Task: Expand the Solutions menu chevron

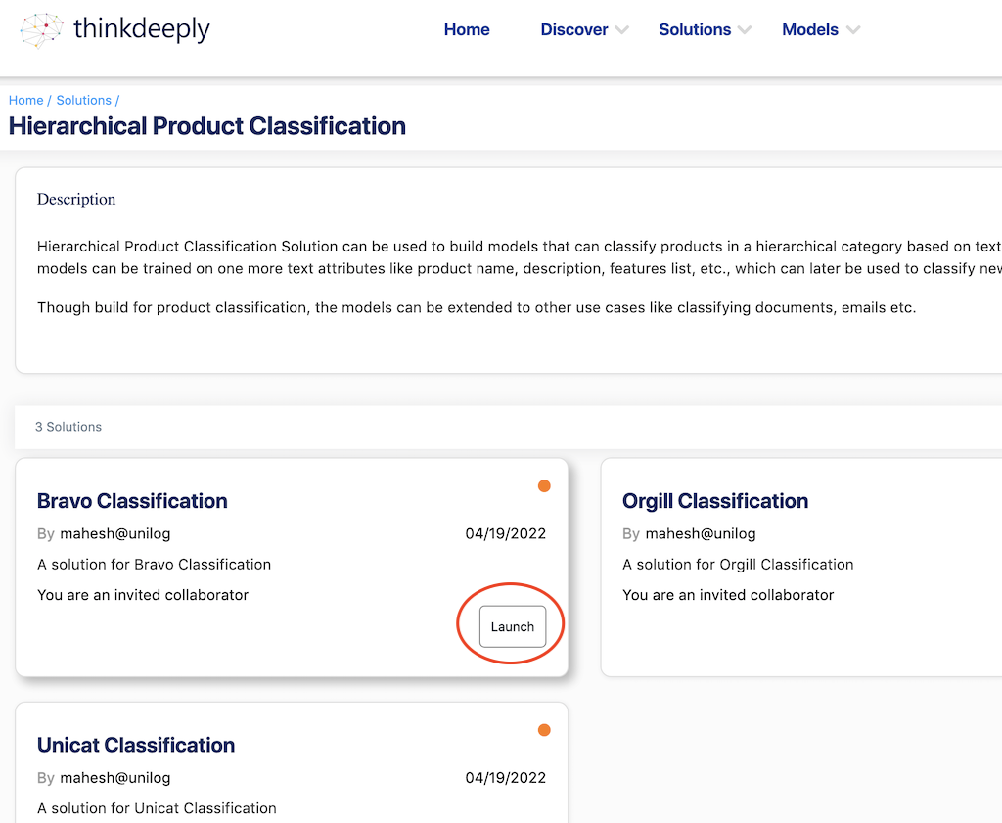Action: [745, 30]
